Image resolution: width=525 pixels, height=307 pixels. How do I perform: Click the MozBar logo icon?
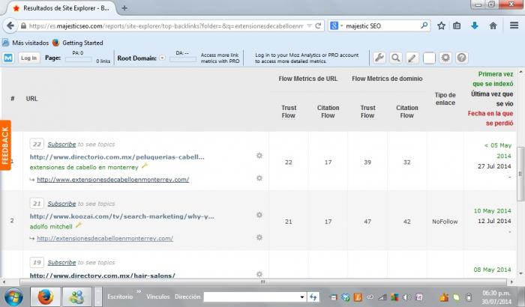point(8,58)
